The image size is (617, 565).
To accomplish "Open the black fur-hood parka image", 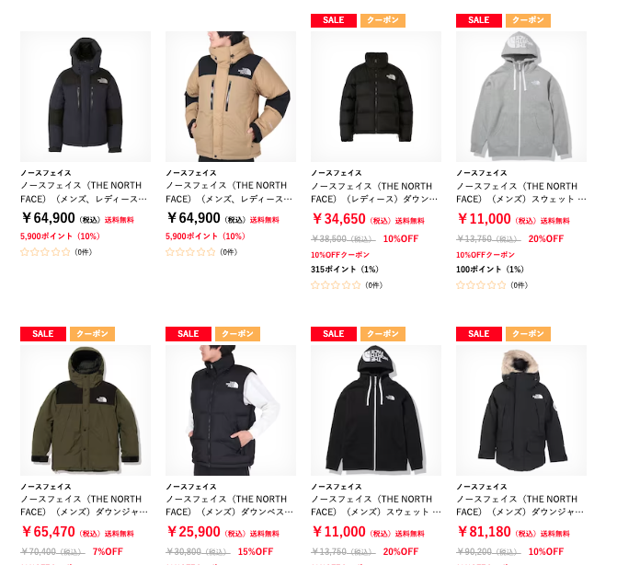I will 521,410.
